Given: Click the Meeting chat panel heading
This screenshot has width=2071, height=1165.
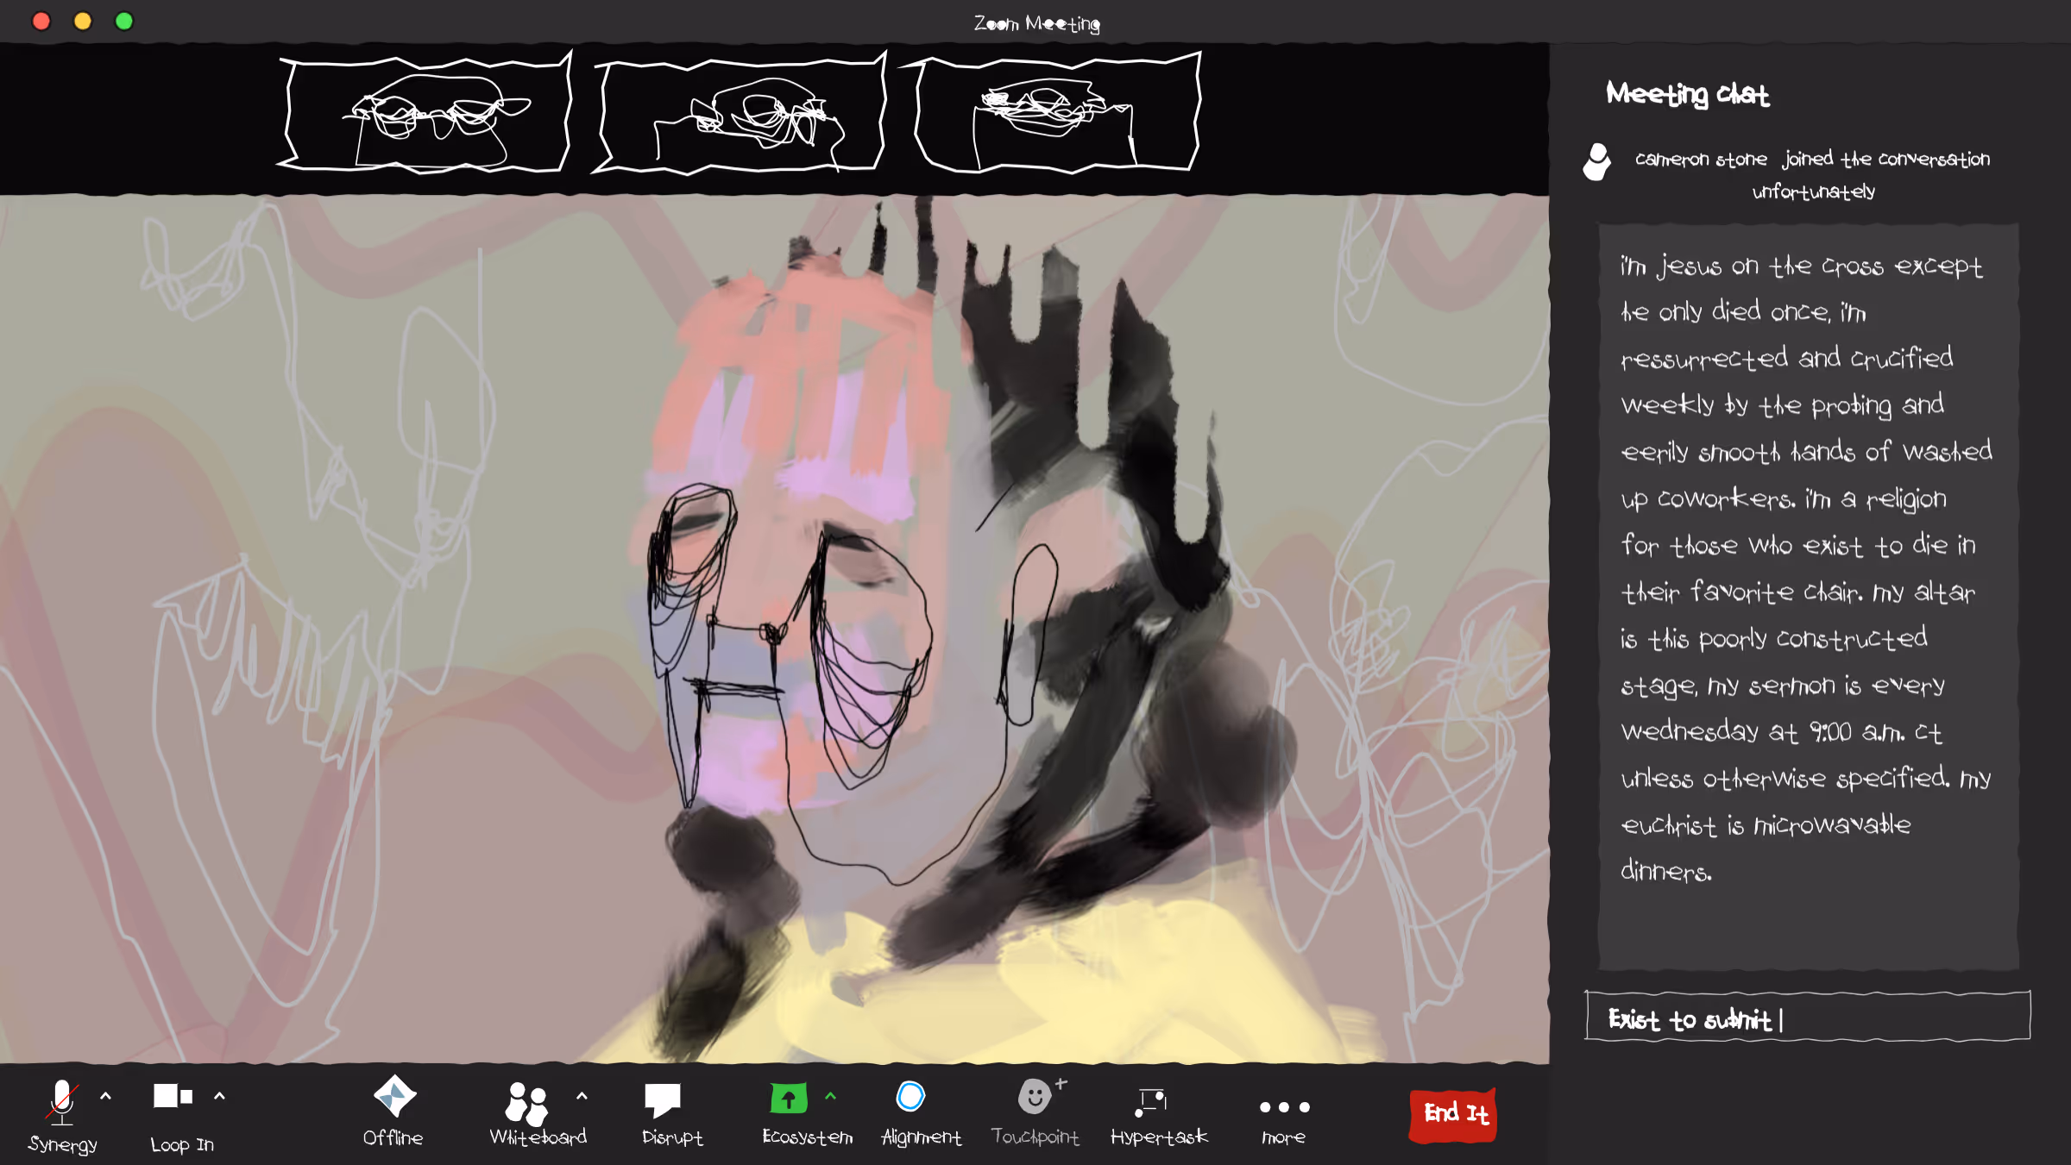Looking at the screenshot, I should click(1687, 93).
